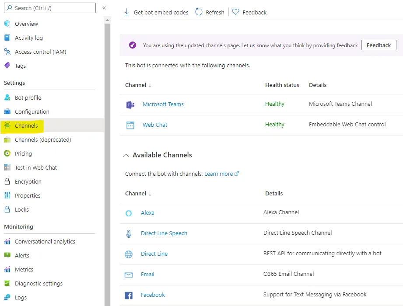Viewport: 403px width, 306px height.
Task: Click in the sidebar search field
Action: click(50, 8)
